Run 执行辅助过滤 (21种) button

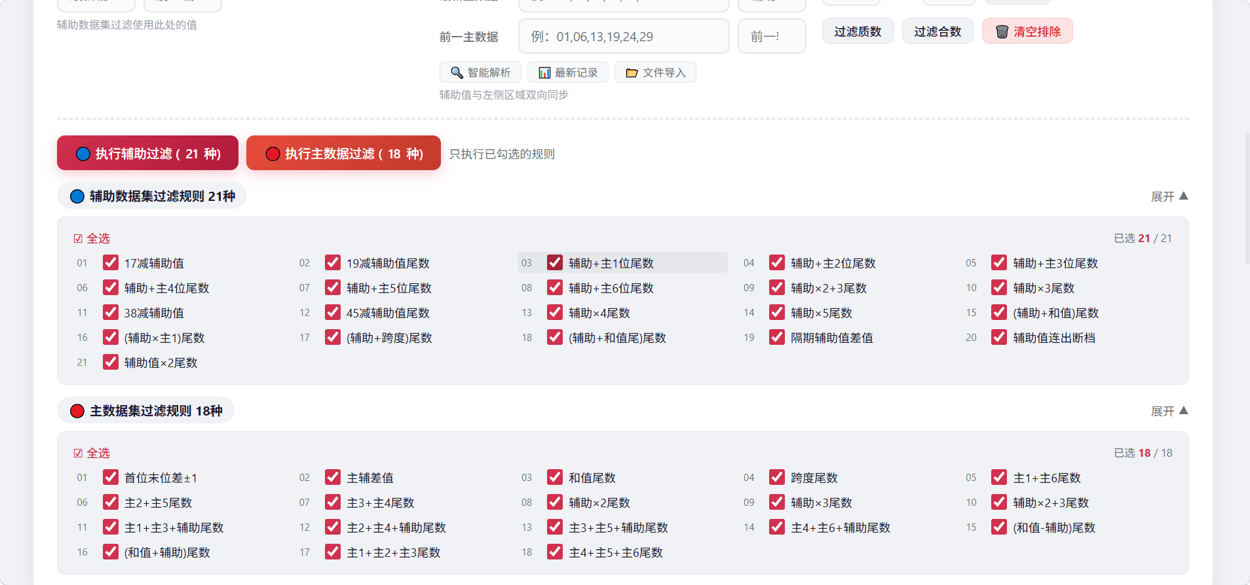147,153
